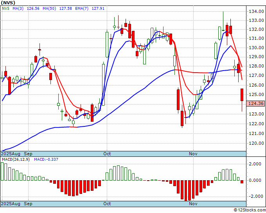This screenshot has height=213, width=266.
Task: Select the MA(3) indicator label
Action: [18, 9]
